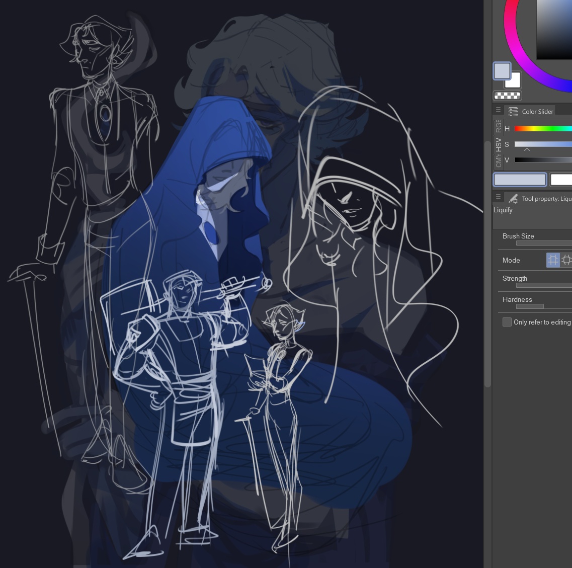Viewport: 572px width, 568px height.
Task: Switch sliders to RGB mode tab
Action: coord(498,126)
